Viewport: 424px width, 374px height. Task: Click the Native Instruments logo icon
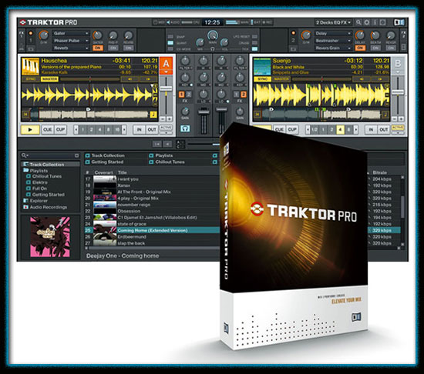(399, 22)
